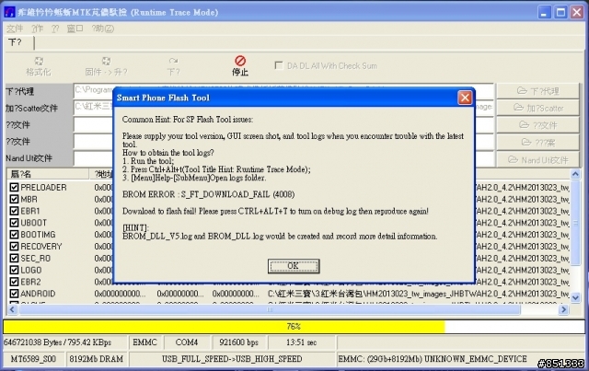Maximize the main flash tool window
The width and height of the screenshot is (589, 371).
(560, 12)
